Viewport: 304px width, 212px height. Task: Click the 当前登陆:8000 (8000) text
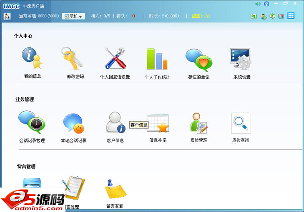coord(39,16)
